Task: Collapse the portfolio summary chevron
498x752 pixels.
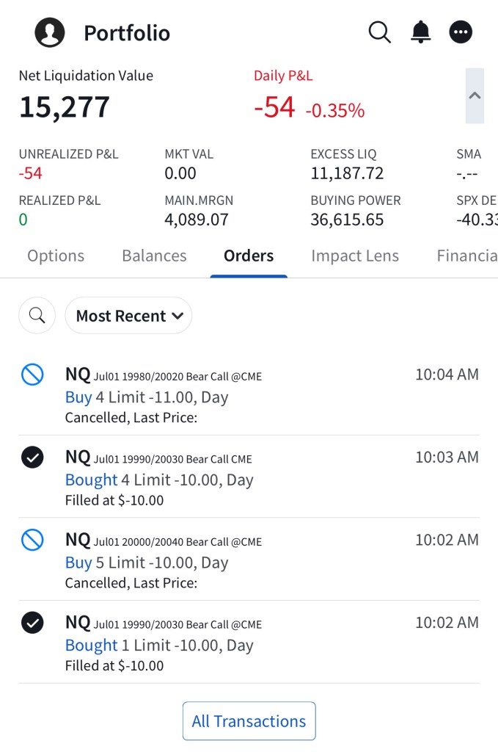Action: 475,95
